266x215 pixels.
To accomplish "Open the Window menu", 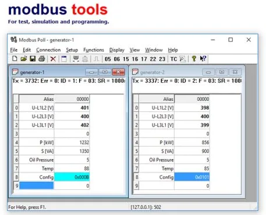I will pyautogui.click(x=154, y=50).
